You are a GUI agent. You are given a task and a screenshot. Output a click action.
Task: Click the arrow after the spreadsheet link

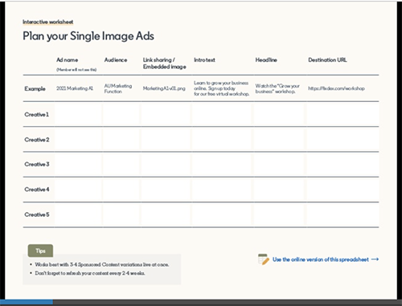[x=375, y=259]
